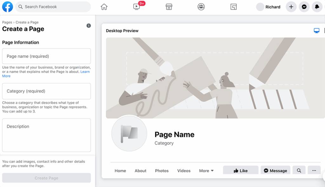Open the Home feed icon
Viewport: 325px width, 187px height.
click(x=104, y=7)
